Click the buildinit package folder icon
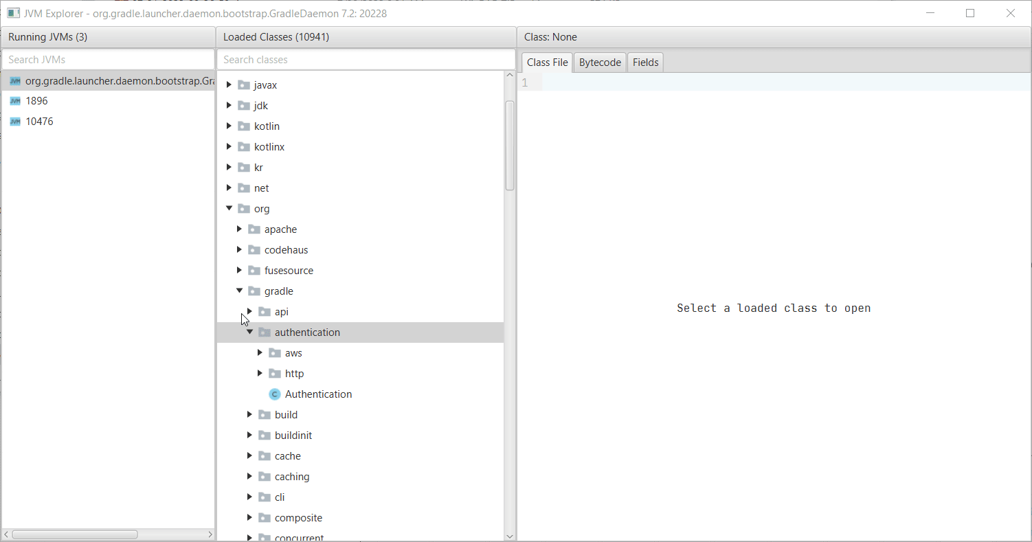The image size is (1032, 542). [264, 436]
